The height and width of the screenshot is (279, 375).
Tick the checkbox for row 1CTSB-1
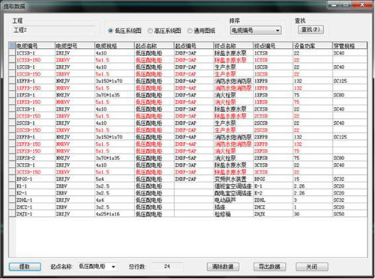pyautogui.click(x=12, y=53)
